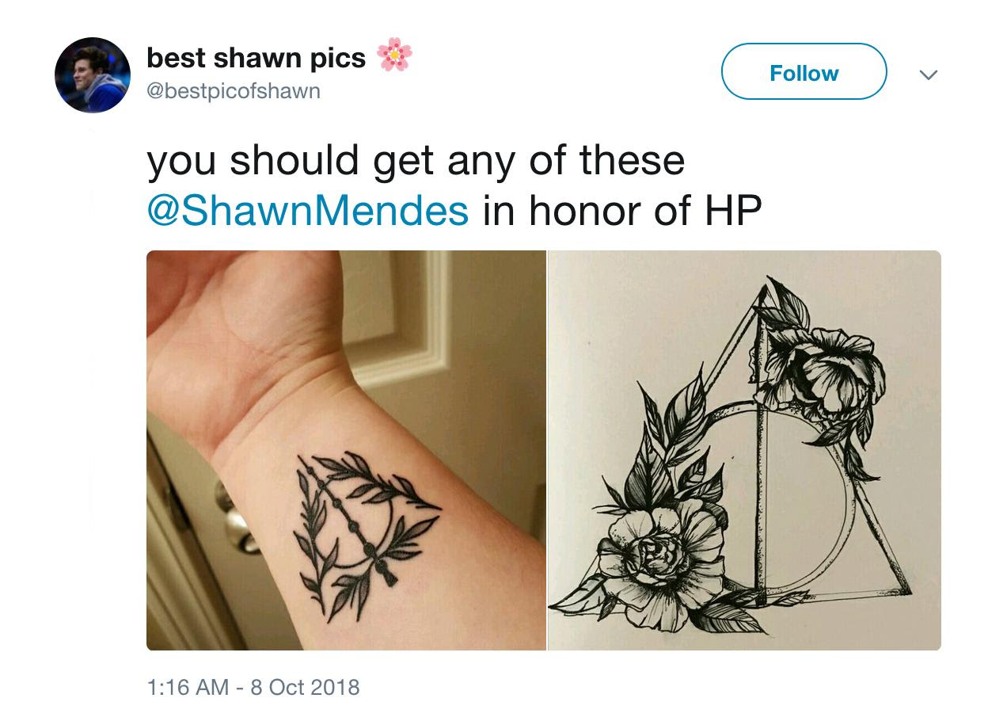Open the tweet timestamp 1:16 AM
This screenshot has height=721, width=988.
point(188,686)
